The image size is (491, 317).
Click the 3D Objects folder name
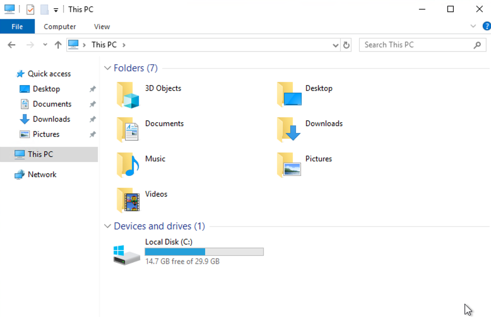(163, 88)
